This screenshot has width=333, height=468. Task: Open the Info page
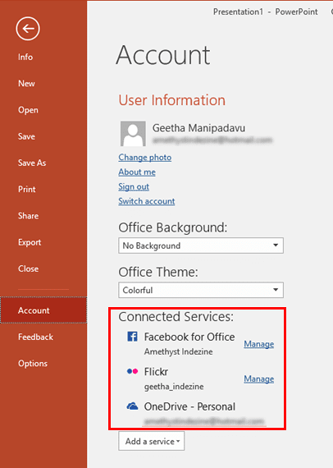(x=25, y=57)
